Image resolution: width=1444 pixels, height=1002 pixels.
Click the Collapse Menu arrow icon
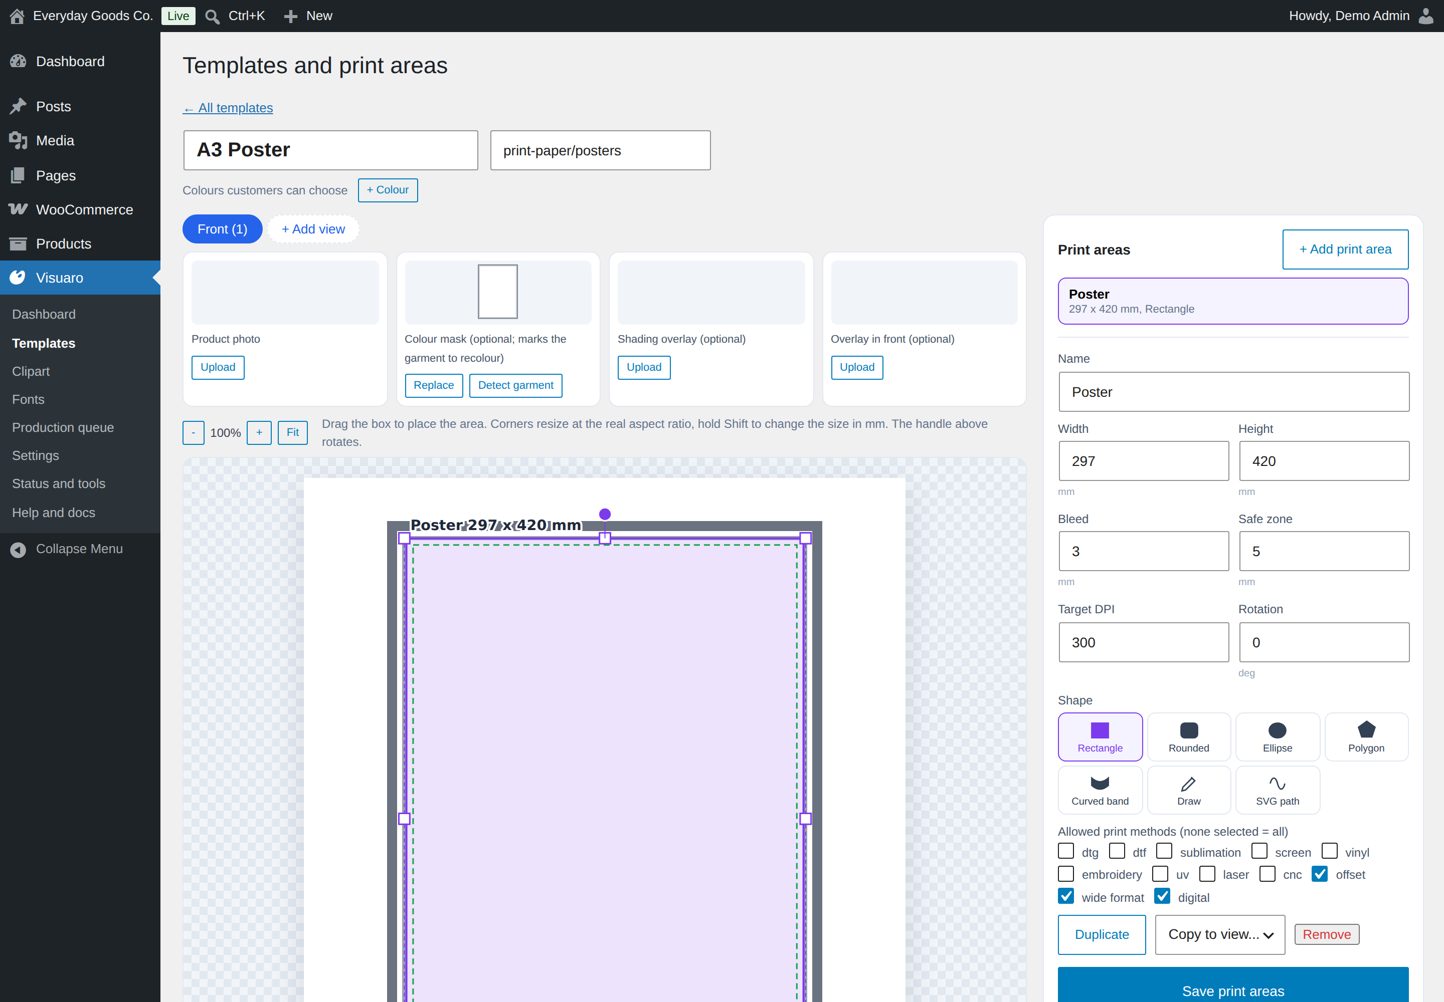pyautogui.click(x=18, y=549)
